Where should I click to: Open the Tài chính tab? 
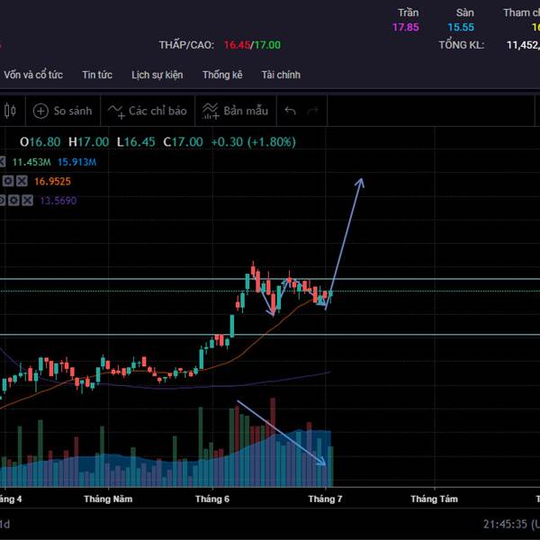(x=281, y=75)
